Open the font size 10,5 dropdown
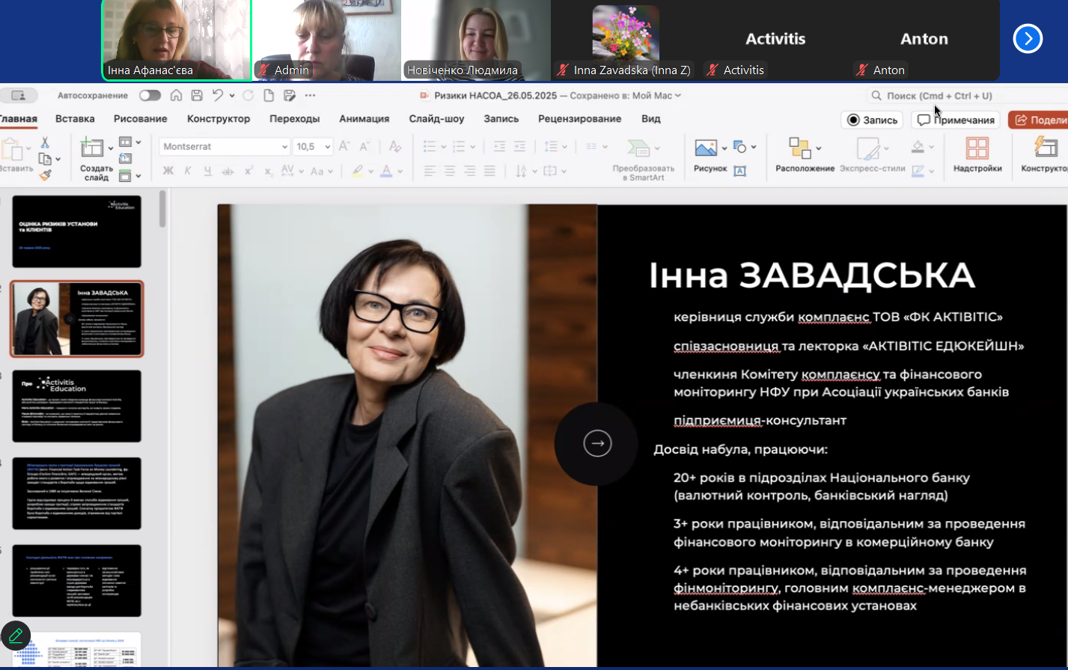Image resolution: width=1068 pixels, height=670 pixels. (327, 147)
